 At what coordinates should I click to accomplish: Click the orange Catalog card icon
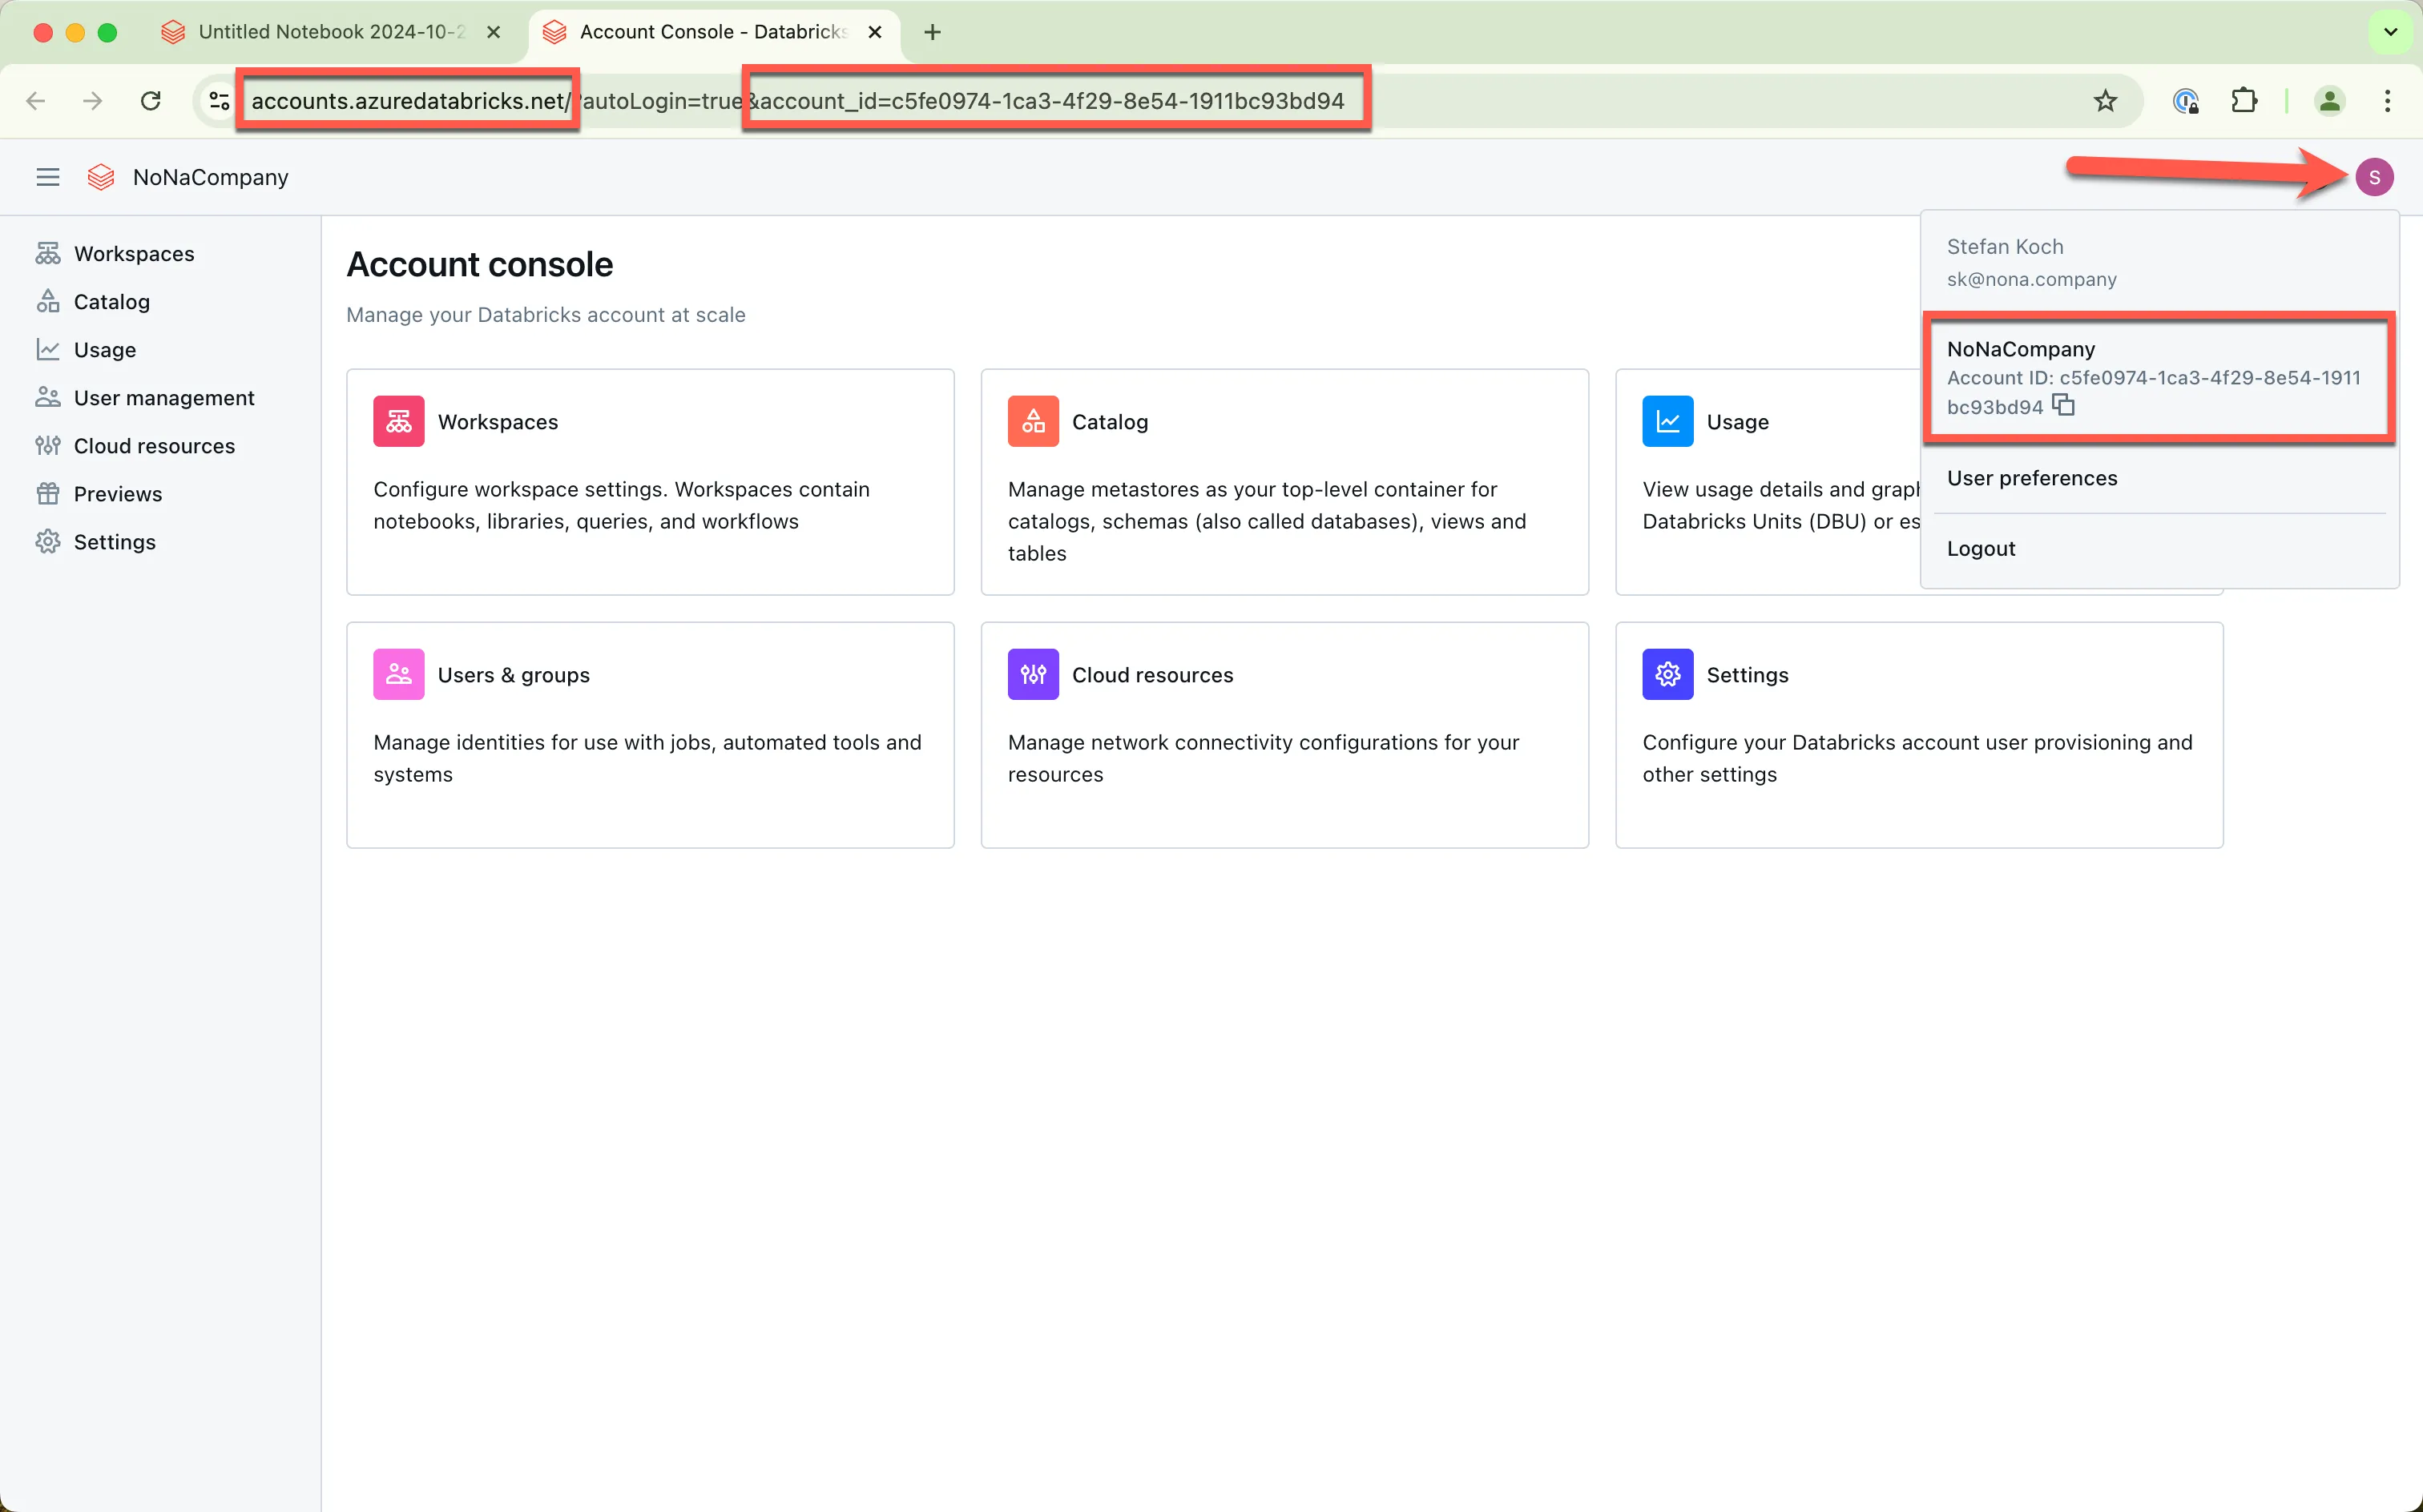click(1033, 421)
